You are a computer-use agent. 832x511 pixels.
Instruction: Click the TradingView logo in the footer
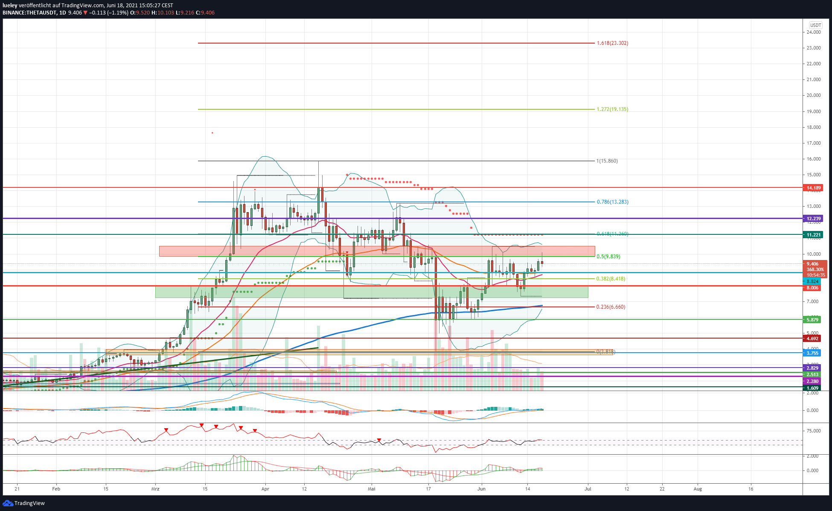[24, 503]
